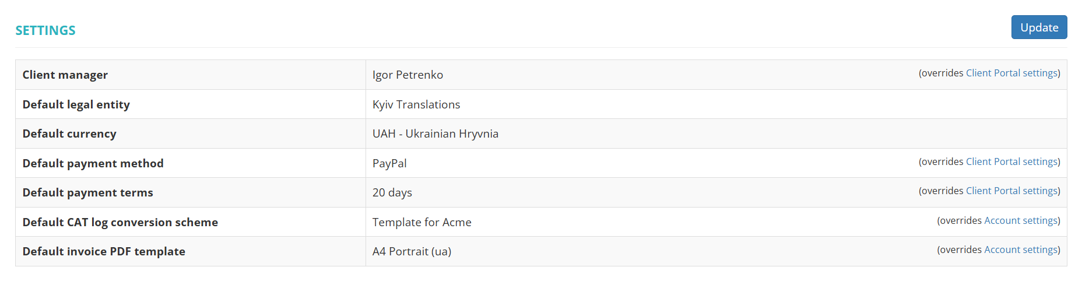Select the Client manager row label
1082x281 pixels.
click(x=65, y=75)
